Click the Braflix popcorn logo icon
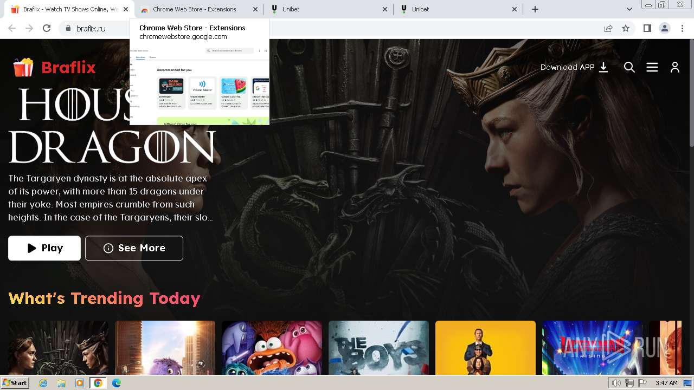This screenshot has height=390, width=694. [23, 67]
